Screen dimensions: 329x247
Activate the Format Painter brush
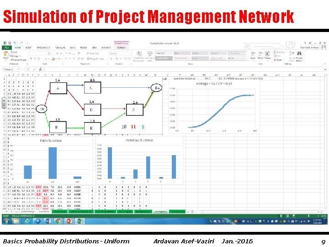point(18,60)
